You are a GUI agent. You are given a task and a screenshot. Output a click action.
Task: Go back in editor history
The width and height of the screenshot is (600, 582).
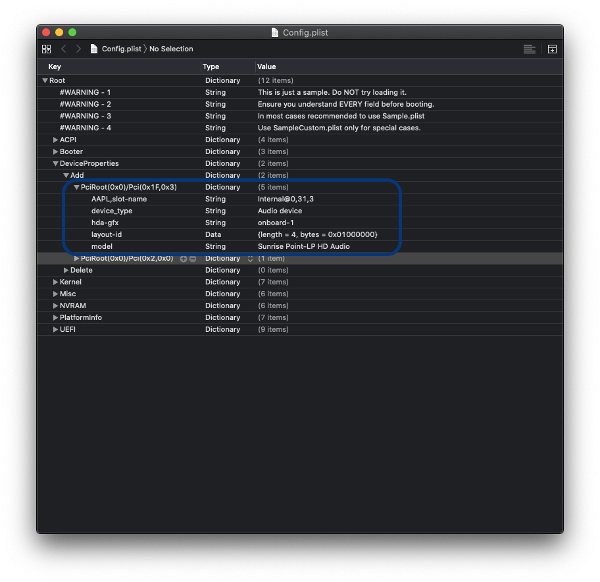pyautogui.click(x=64, y=49)
